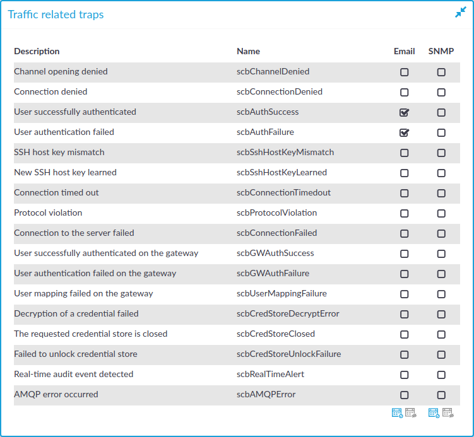The width and height of the screenshot is (474, 437).
Task: Enable Email for New SSH host key learned
Action: point(404,173)
